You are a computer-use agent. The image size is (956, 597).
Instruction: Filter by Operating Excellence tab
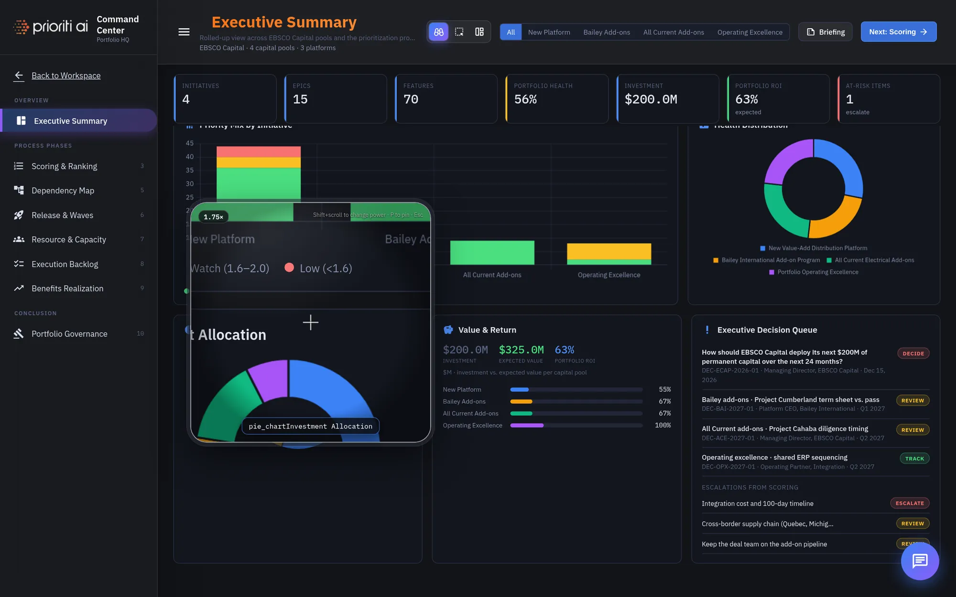tap(750, 32)
